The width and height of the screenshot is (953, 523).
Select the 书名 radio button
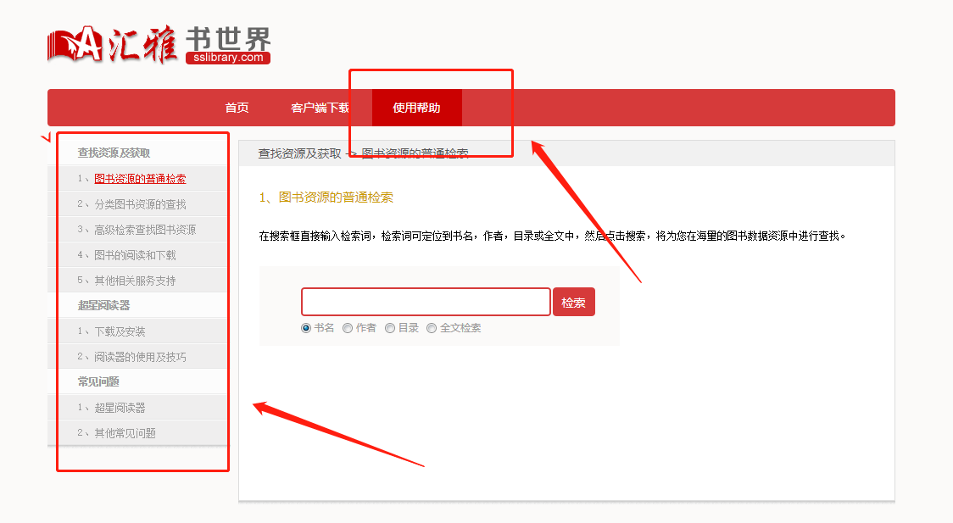306,328
